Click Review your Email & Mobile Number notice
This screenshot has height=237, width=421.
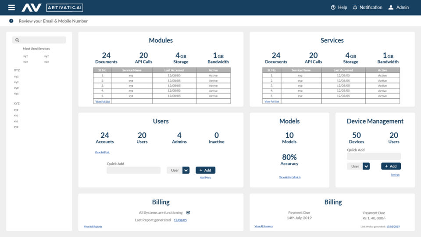[53, 21]
